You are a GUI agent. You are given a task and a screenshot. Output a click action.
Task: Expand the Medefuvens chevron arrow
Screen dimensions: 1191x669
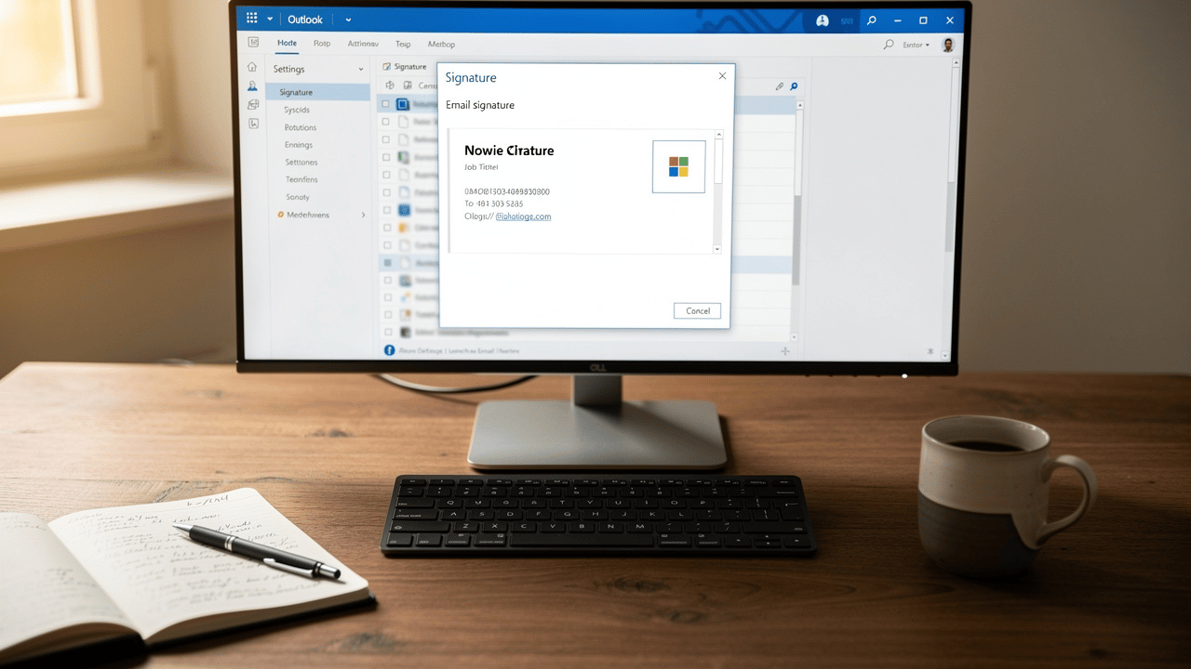363,215
